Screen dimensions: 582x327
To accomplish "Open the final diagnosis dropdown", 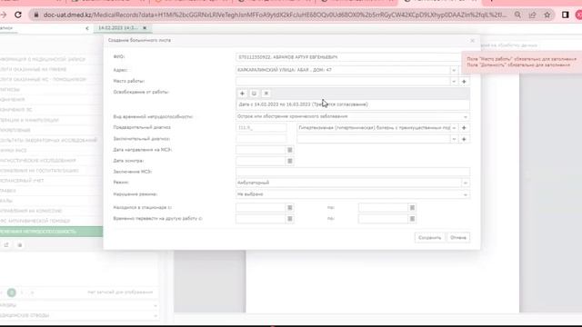I will coord(454,139).
